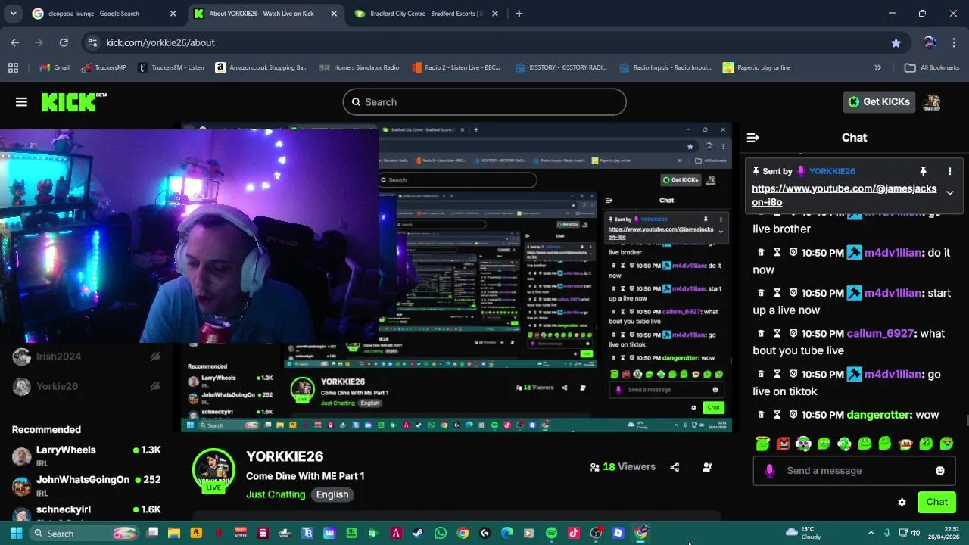This screenshot has width=969, height=545.
Task: Open YORKKIE26 live avatar
Action: coord(213,471)
